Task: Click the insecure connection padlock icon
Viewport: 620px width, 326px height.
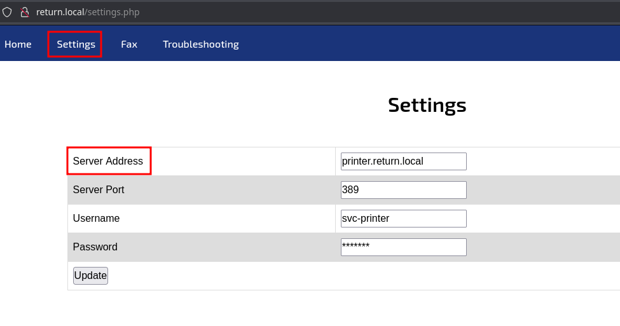Action: point(25,12)
